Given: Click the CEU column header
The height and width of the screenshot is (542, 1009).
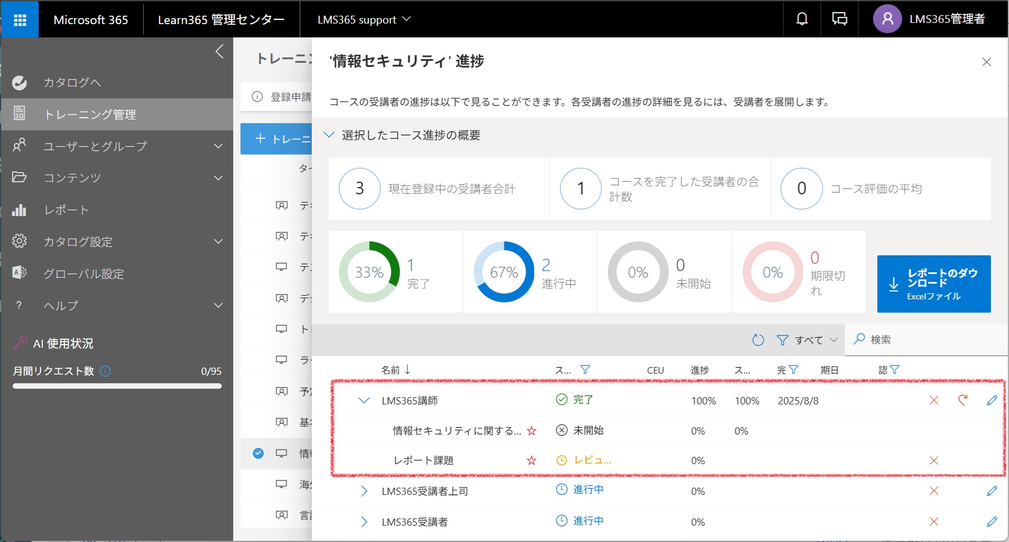Looking at the screenshot, I should [655, 370].
